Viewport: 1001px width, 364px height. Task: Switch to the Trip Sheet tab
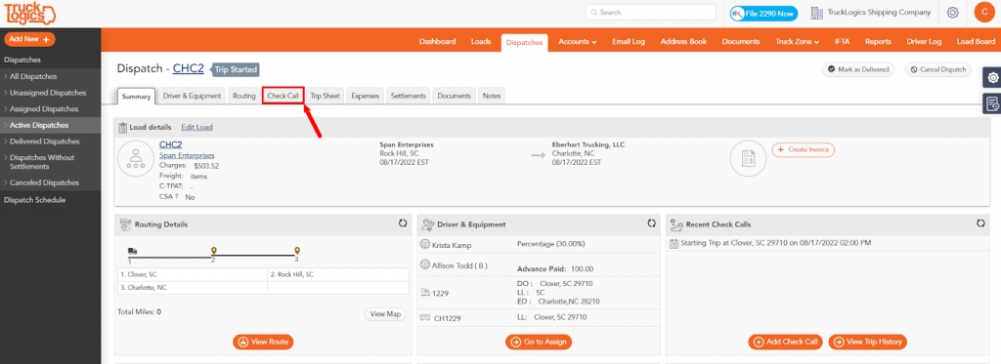(x=325, y=96)
